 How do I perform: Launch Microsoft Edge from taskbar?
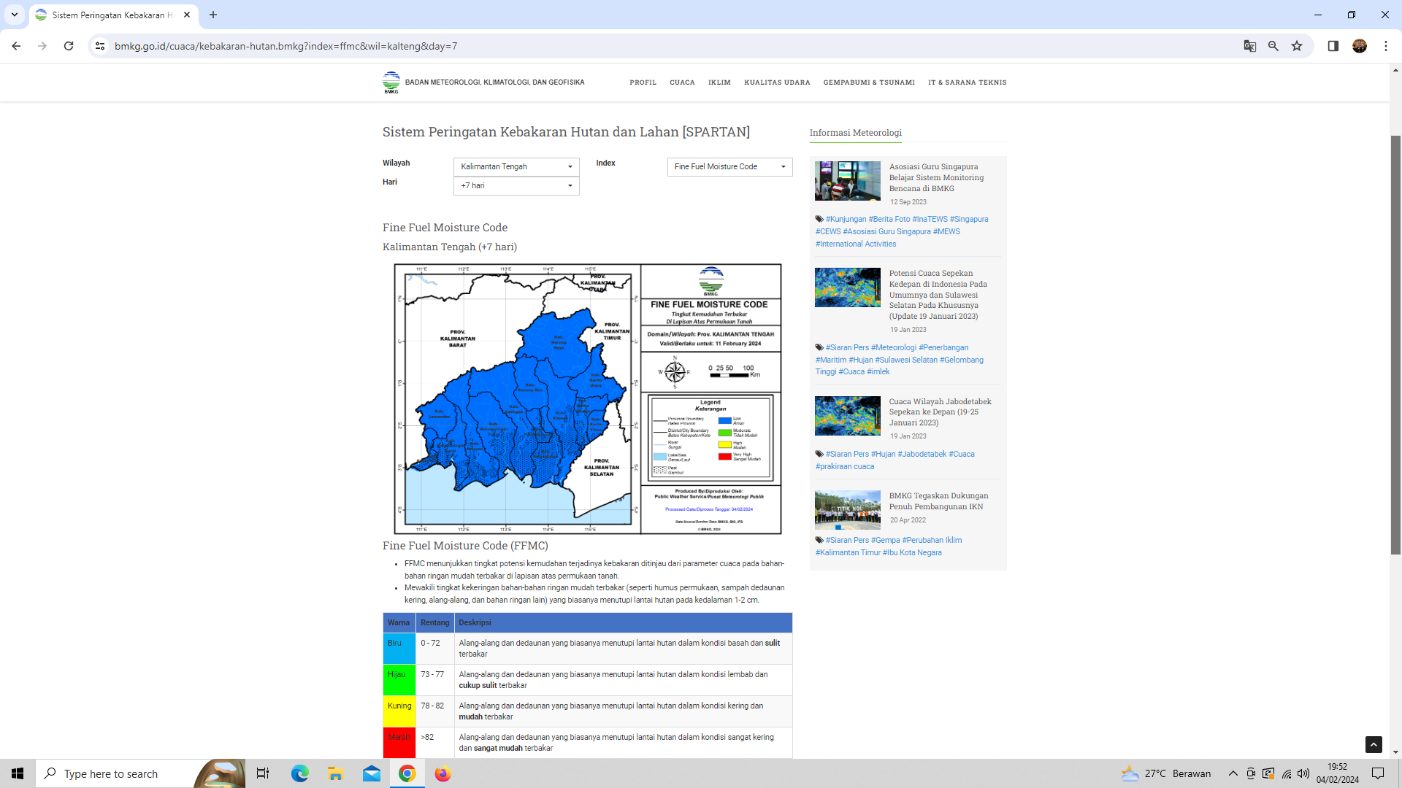pos(299,773)
